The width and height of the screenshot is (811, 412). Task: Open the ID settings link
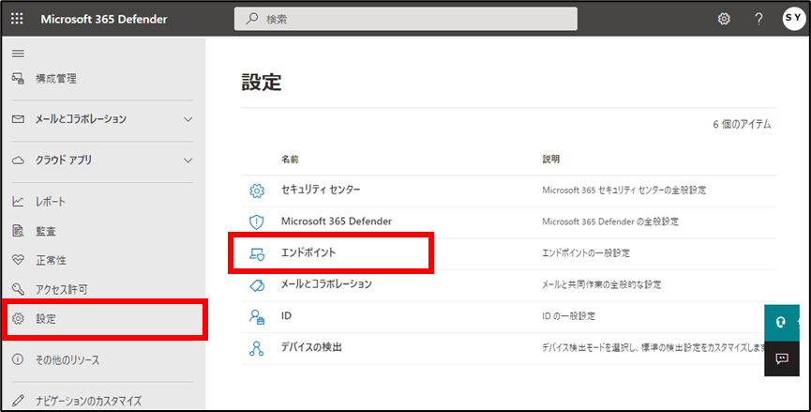286,315
